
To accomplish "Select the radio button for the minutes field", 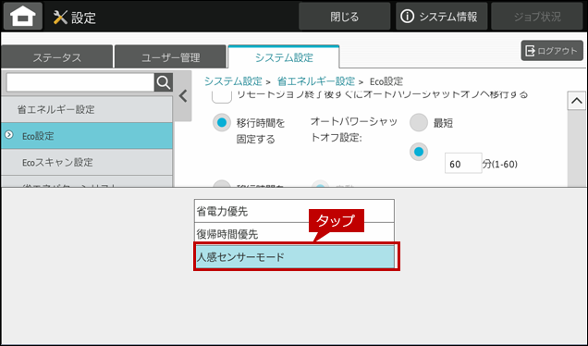I will 419,152.
